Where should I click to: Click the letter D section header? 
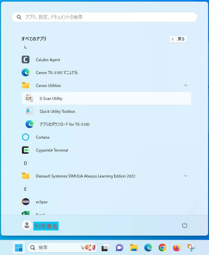click(x=25, y=163)
